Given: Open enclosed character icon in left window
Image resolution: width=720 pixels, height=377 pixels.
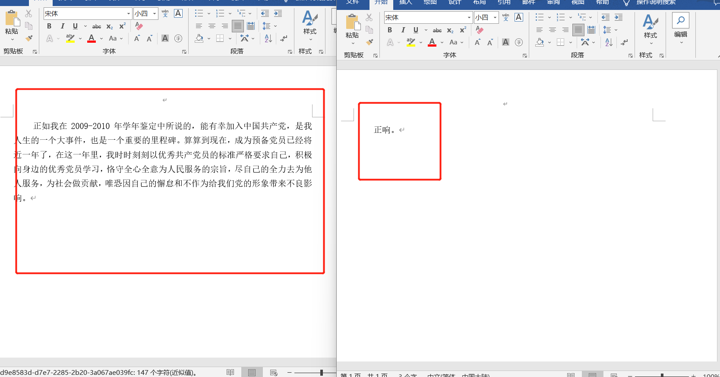Looking at the screenshot, I should [178, 38].
